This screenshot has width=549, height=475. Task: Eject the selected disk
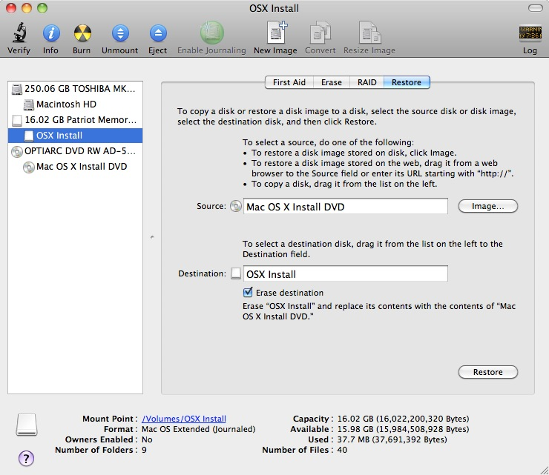click(158, 33)
